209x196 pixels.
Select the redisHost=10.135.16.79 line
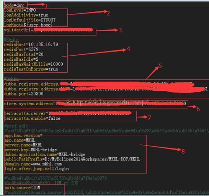point(31,44)
